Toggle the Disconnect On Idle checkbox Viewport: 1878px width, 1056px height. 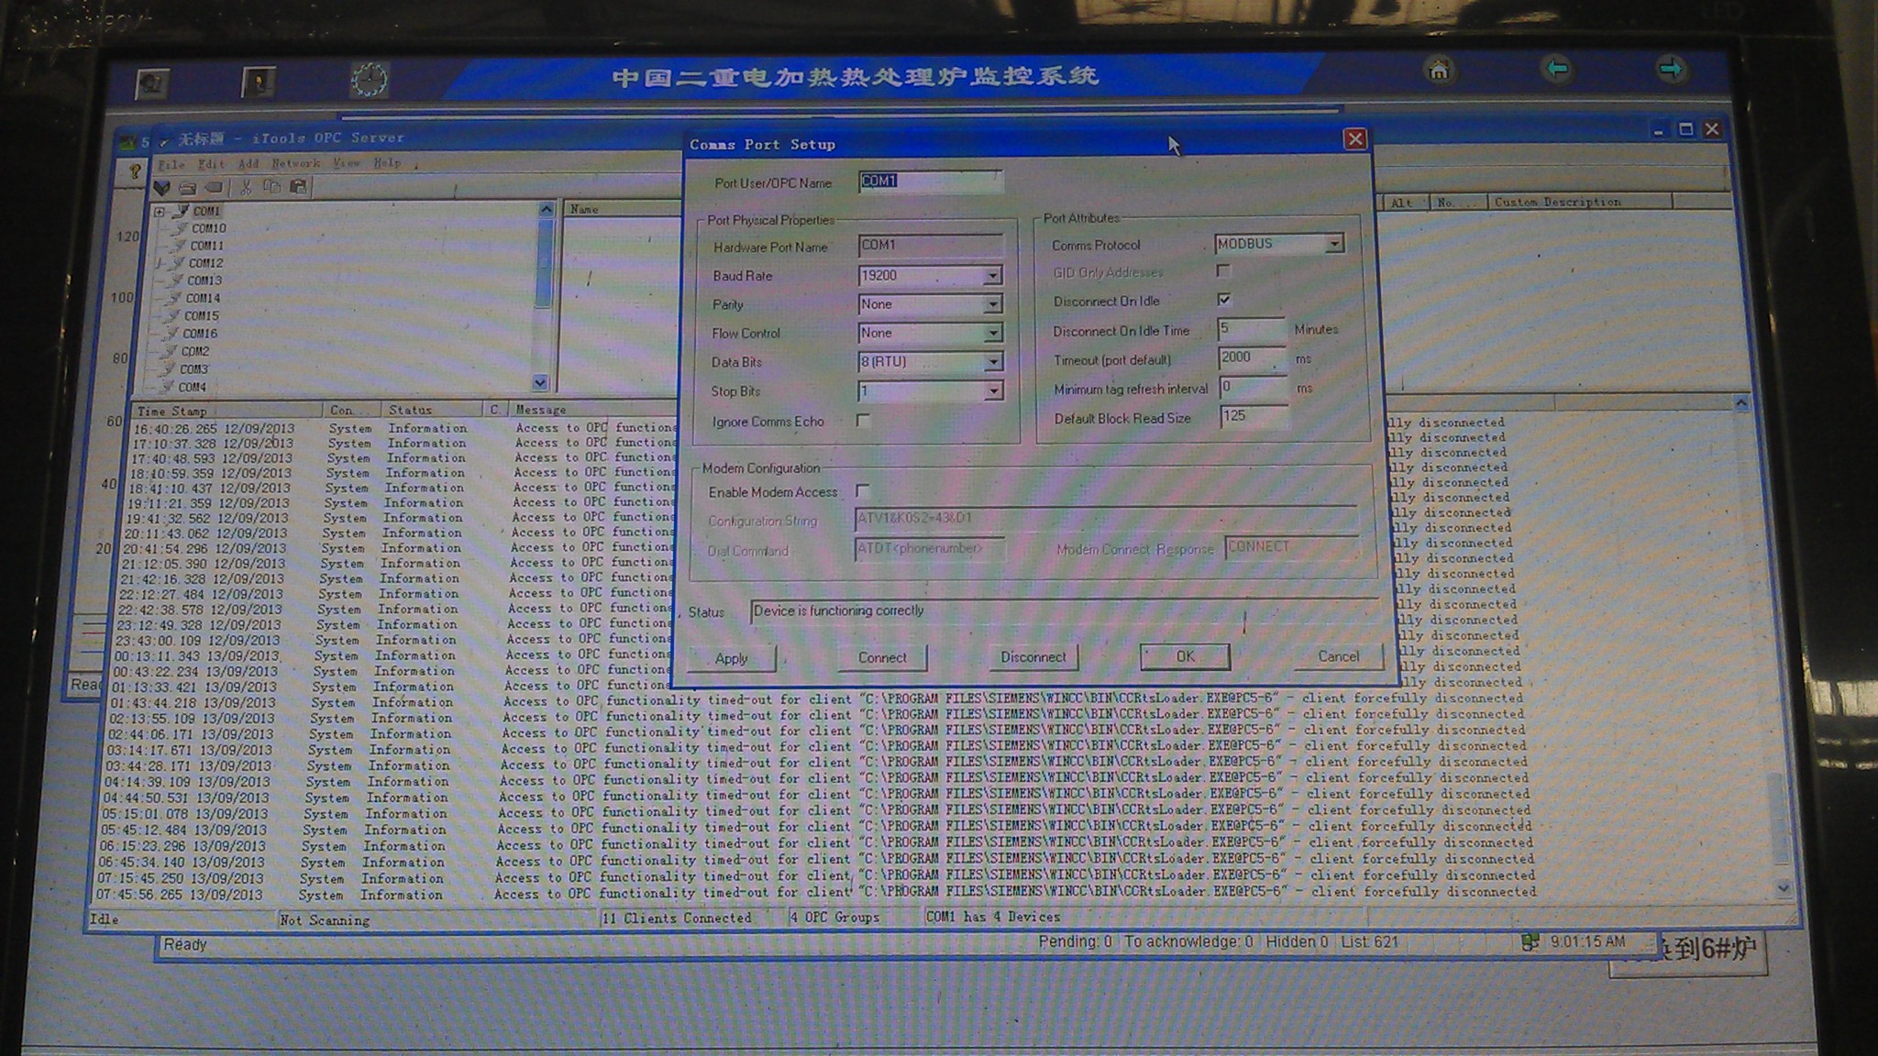(1223, 300)
